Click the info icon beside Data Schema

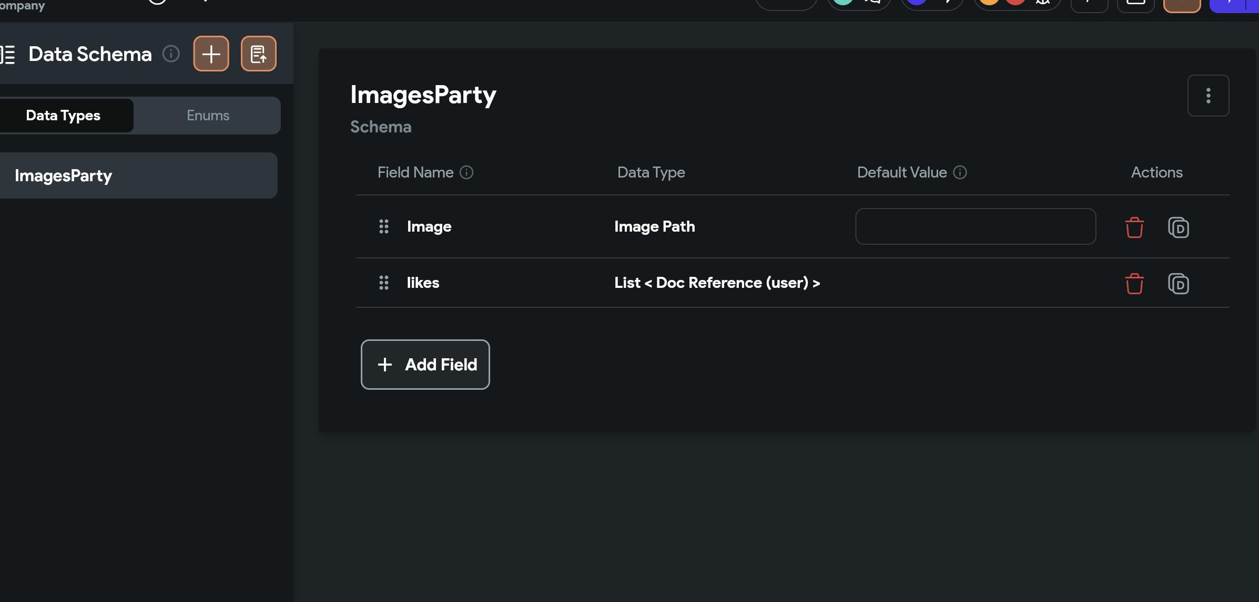point(171,54)
